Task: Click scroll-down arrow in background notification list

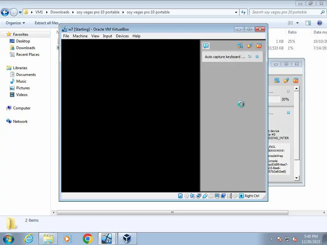Action: [297, 178]
